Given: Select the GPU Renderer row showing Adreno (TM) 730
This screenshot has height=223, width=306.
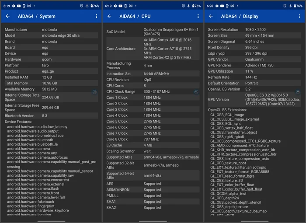Looking at the screenshot, I should click(x=254, y=65).
